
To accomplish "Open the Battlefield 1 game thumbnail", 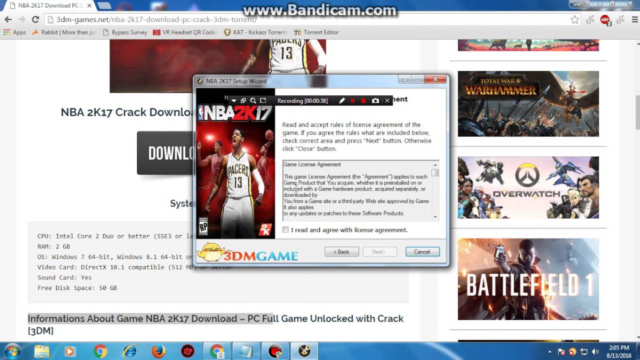I will 528,279.
